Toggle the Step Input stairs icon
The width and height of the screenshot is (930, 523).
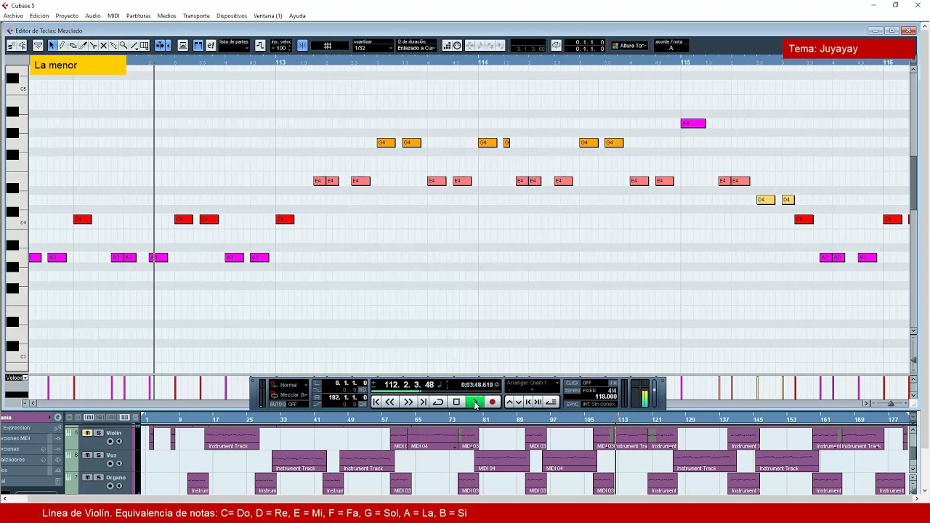pyautogui.click(x=447, y=46)
